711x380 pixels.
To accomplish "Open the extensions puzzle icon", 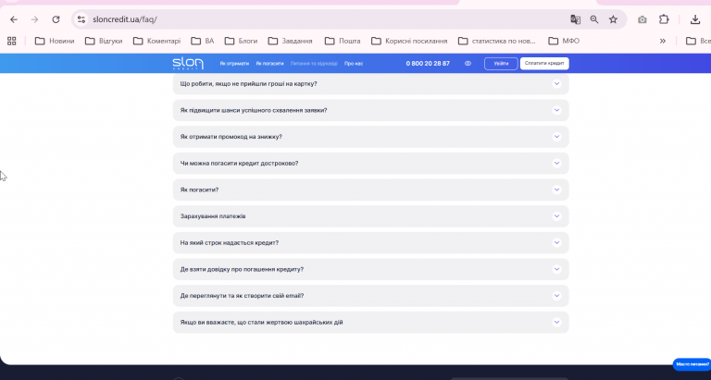I will 664,19.
